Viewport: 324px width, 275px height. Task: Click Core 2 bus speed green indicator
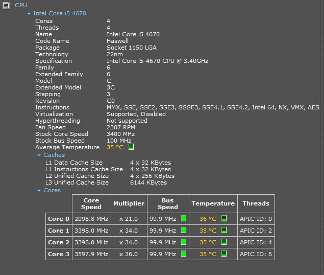pos(184,242)
